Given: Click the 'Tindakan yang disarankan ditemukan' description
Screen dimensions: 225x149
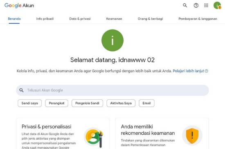Looking at the screenshot, I should [x=148, y=143].
